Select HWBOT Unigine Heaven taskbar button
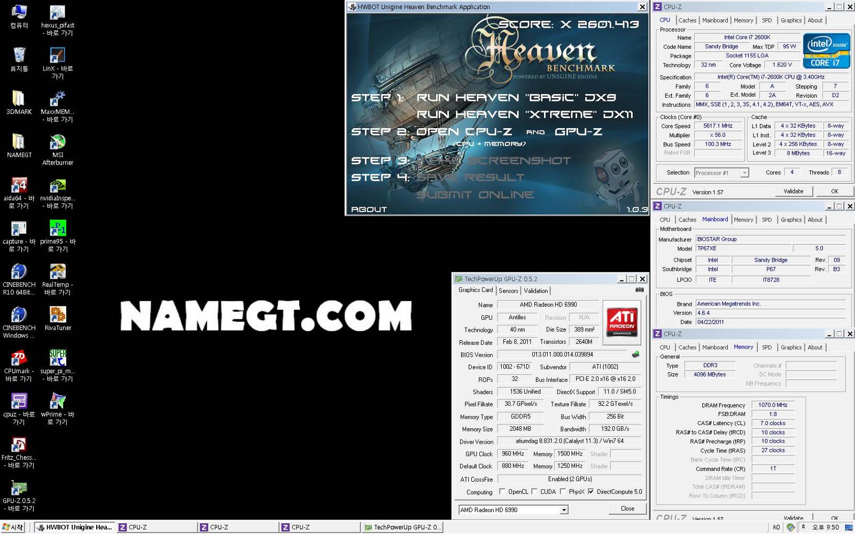This screenshot has width=855, height=534. point(75,527)
